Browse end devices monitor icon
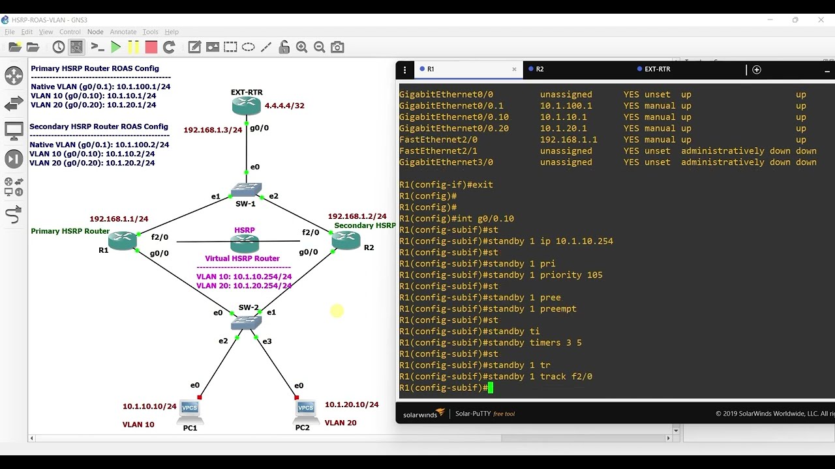835x469 pixels. click(14, 132)
